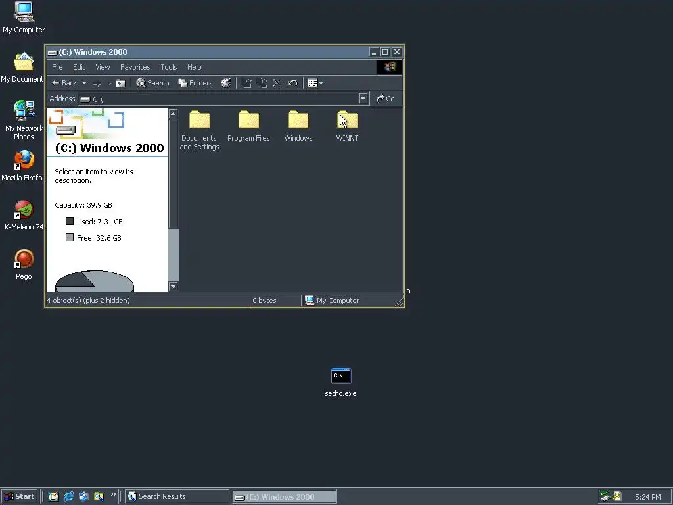Click the Forward arrow toolbar button
The width and height of the screenshot is (673, 505).
pos(97,84)
